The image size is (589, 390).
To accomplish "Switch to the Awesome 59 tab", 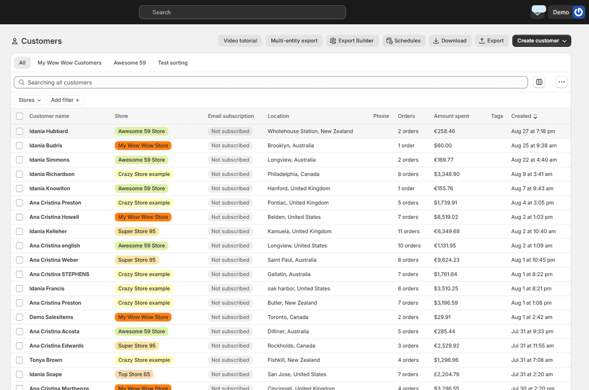I will [x=130, y=63].
